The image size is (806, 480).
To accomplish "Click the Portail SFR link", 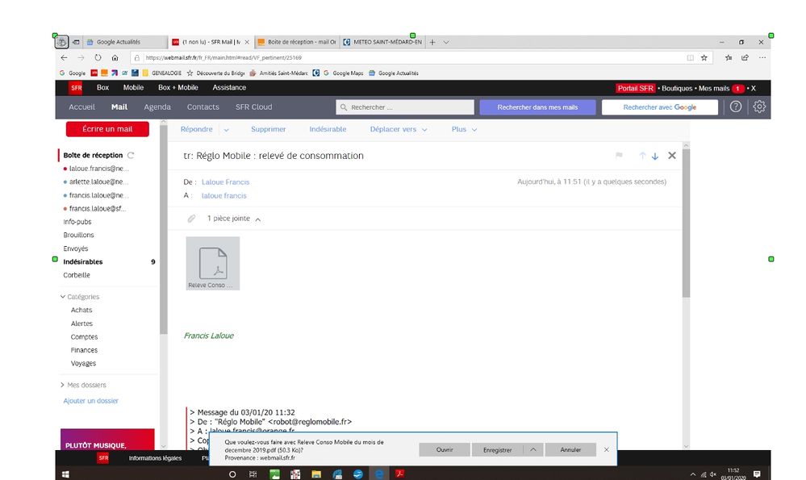I will (635, 89).
